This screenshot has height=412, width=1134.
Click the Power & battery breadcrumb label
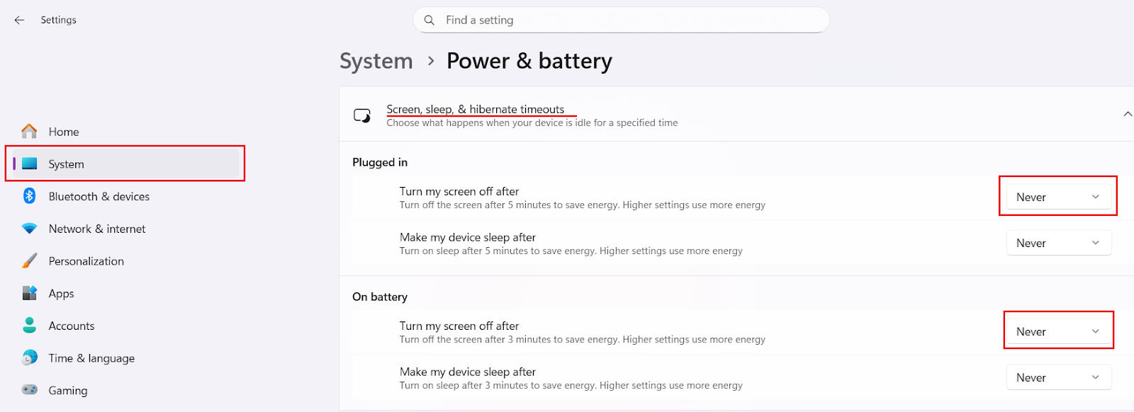pyautogui.click(x=529, y=61)
